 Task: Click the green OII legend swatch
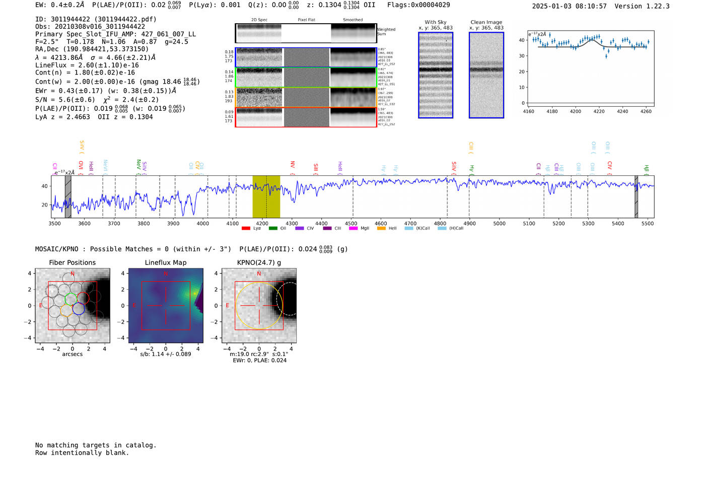(x=273, y=229)
